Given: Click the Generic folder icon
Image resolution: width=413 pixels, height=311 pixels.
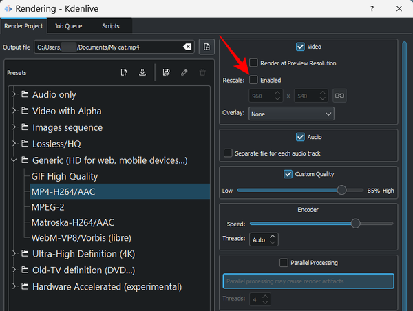Looking at the screenshot, I should pos(25,160).
